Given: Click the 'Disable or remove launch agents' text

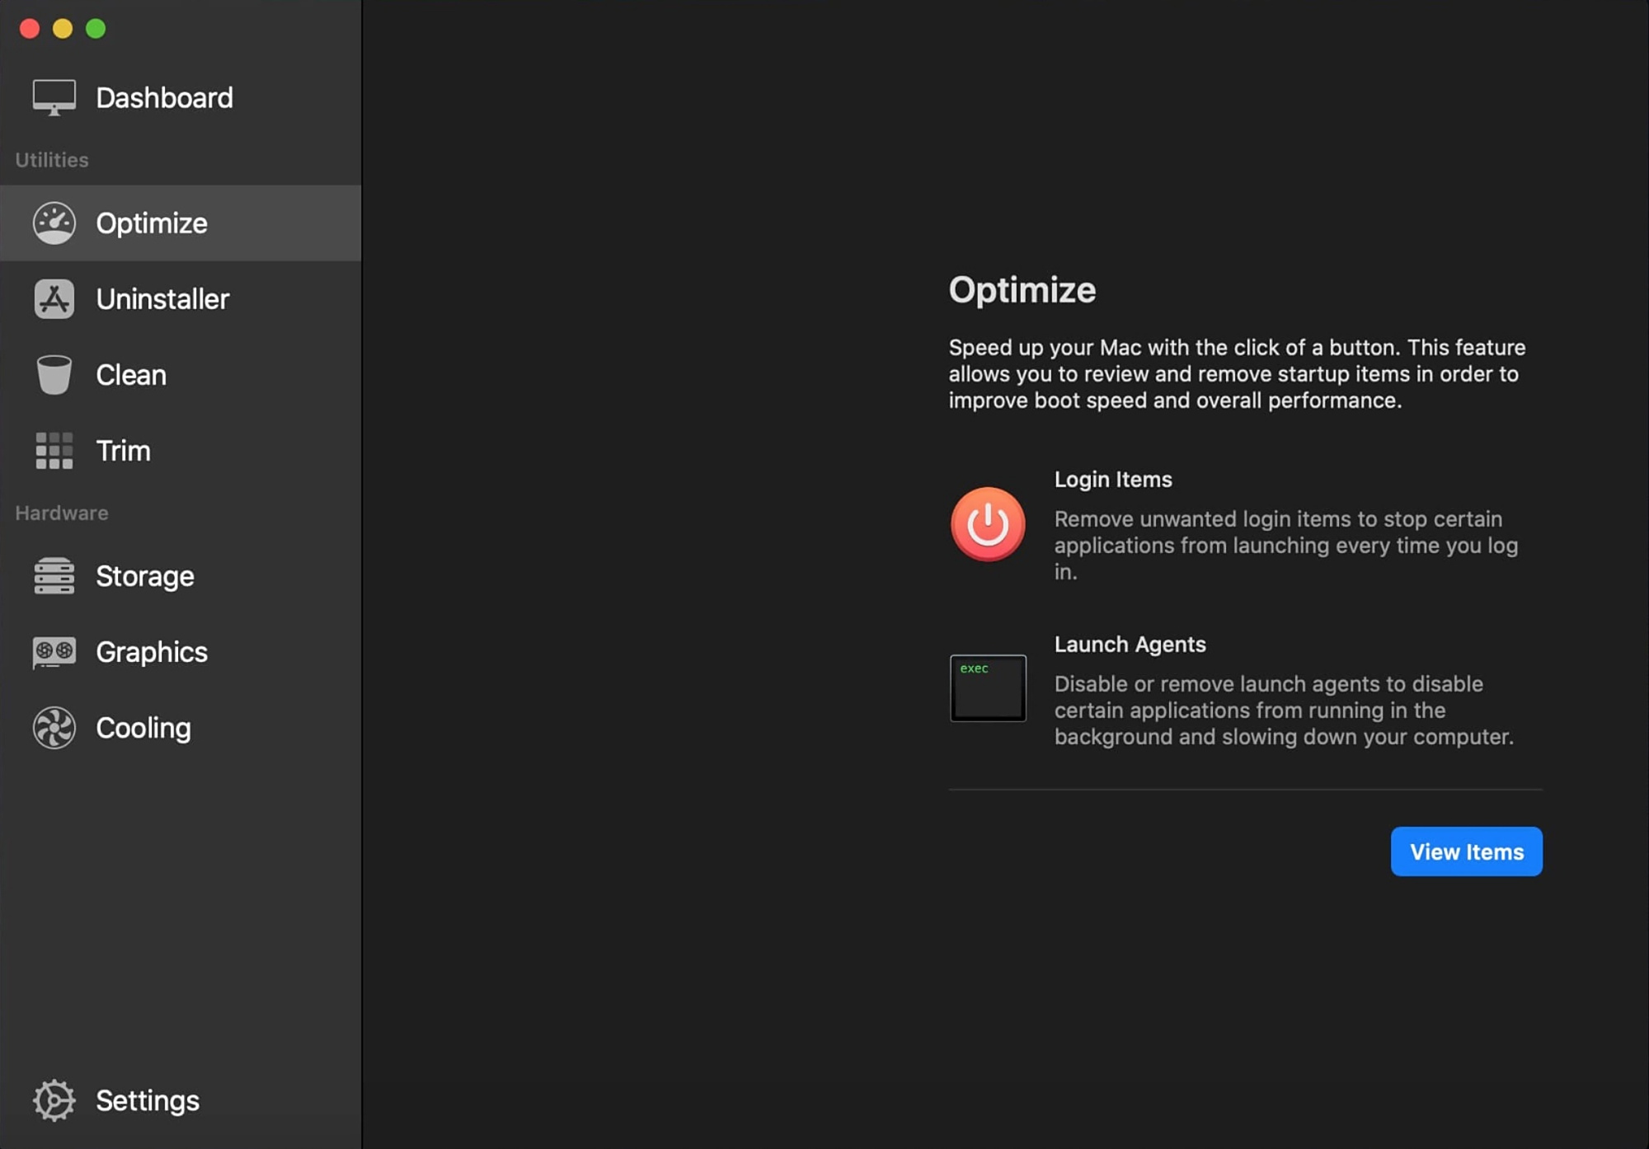Looking at the screenshot, I should click(1284, 710).
